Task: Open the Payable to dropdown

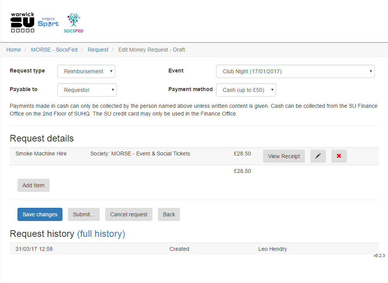Action: coord(87,90)
